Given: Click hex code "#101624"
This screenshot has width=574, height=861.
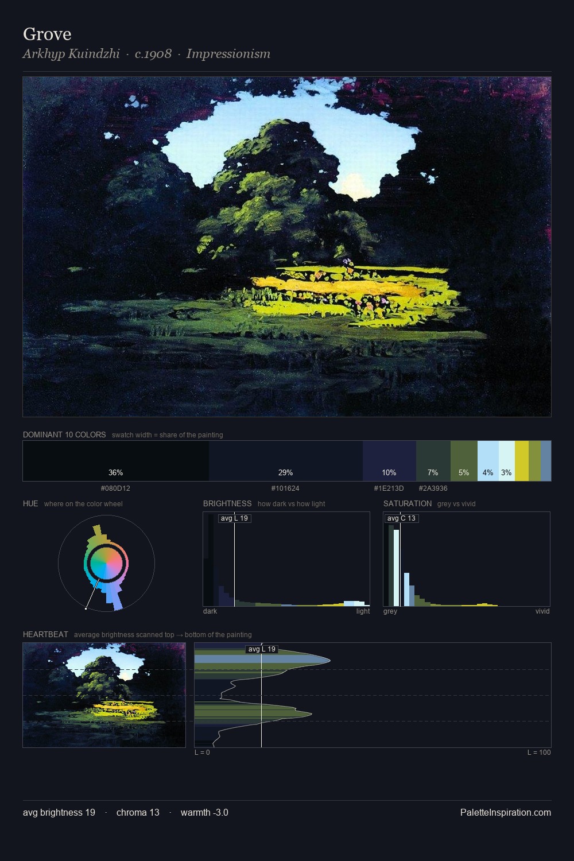Looking at the screenshot, I should click(x=285, y=488).
